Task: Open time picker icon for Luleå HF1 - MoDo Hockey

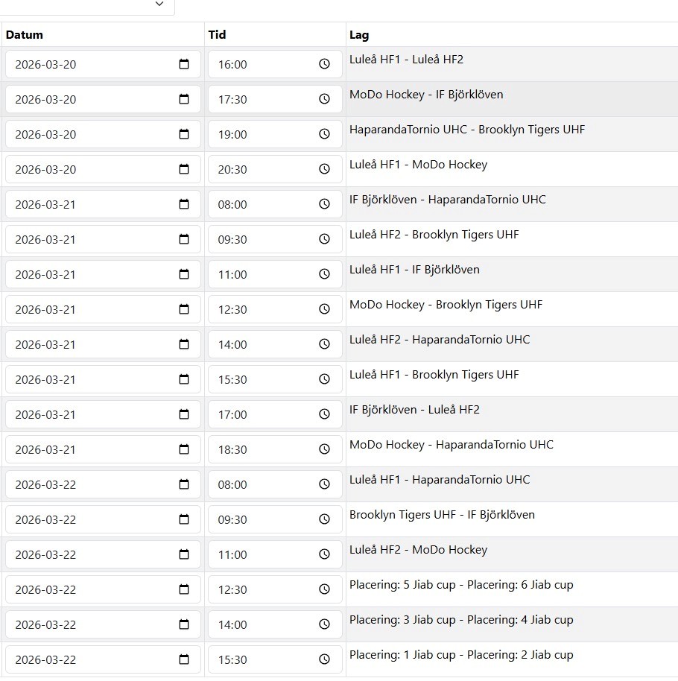Action: [324, 169]
